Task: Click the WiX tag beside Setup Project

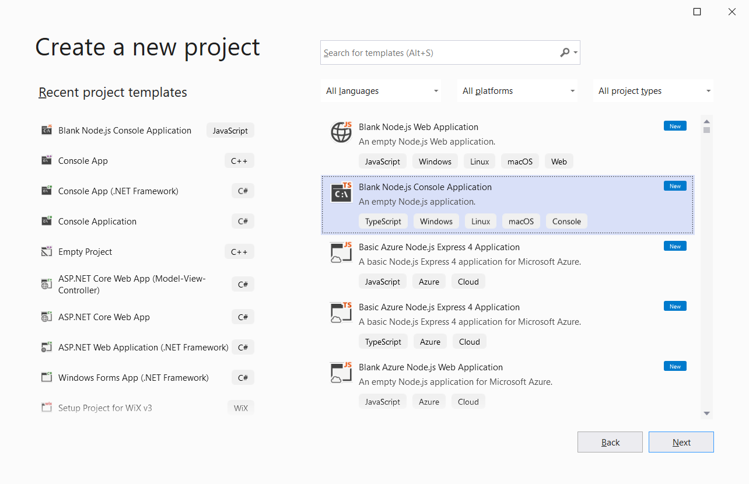Action: tap(241, 408)
